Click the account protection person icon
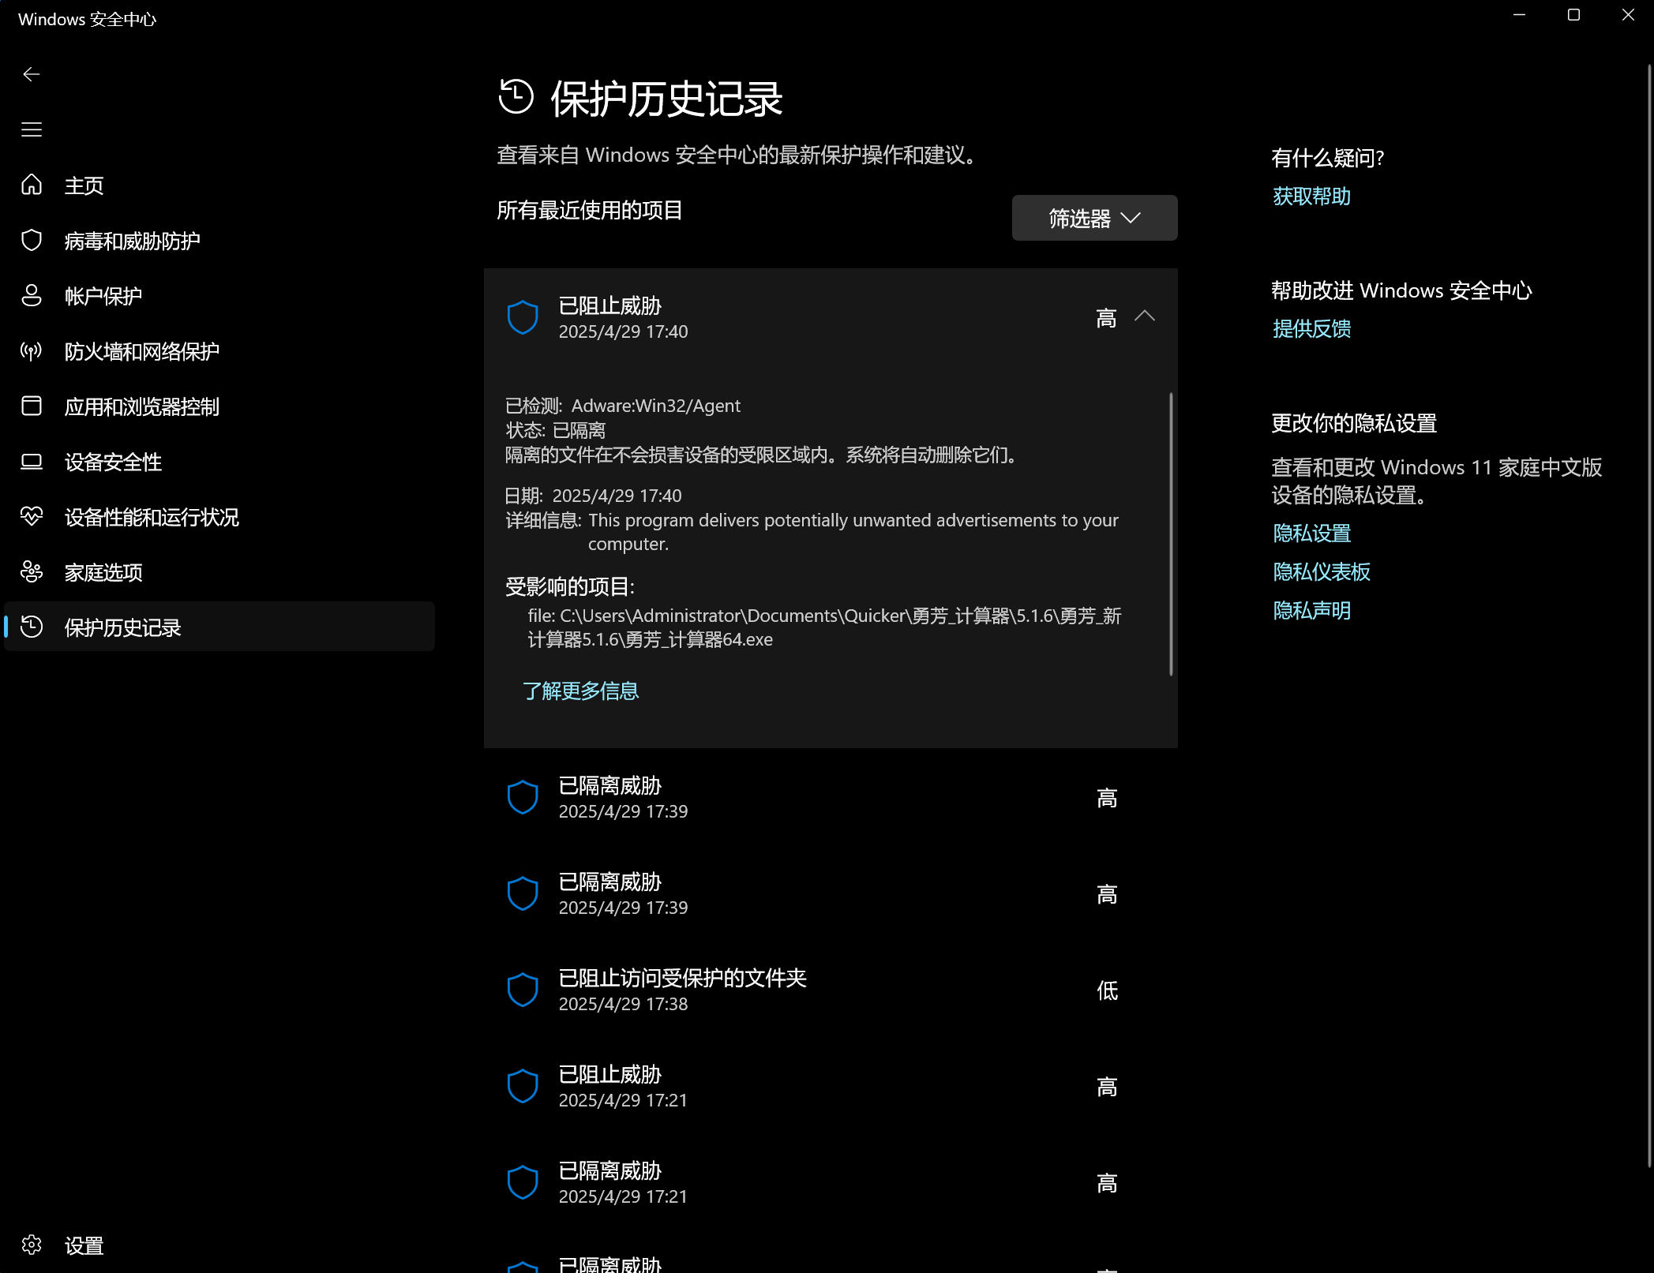 (32, 295)
